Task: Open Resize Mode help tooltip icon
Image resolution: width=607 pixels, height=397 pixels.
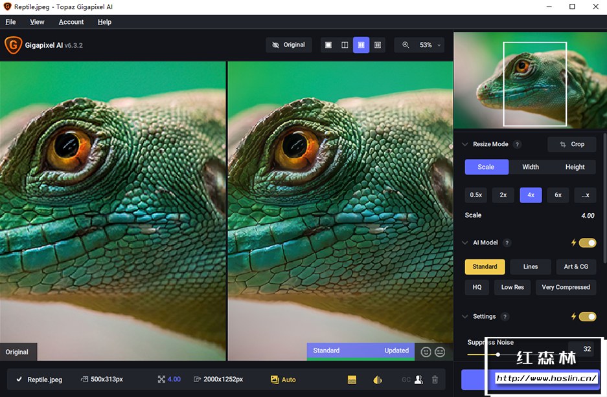Action: 517,144
